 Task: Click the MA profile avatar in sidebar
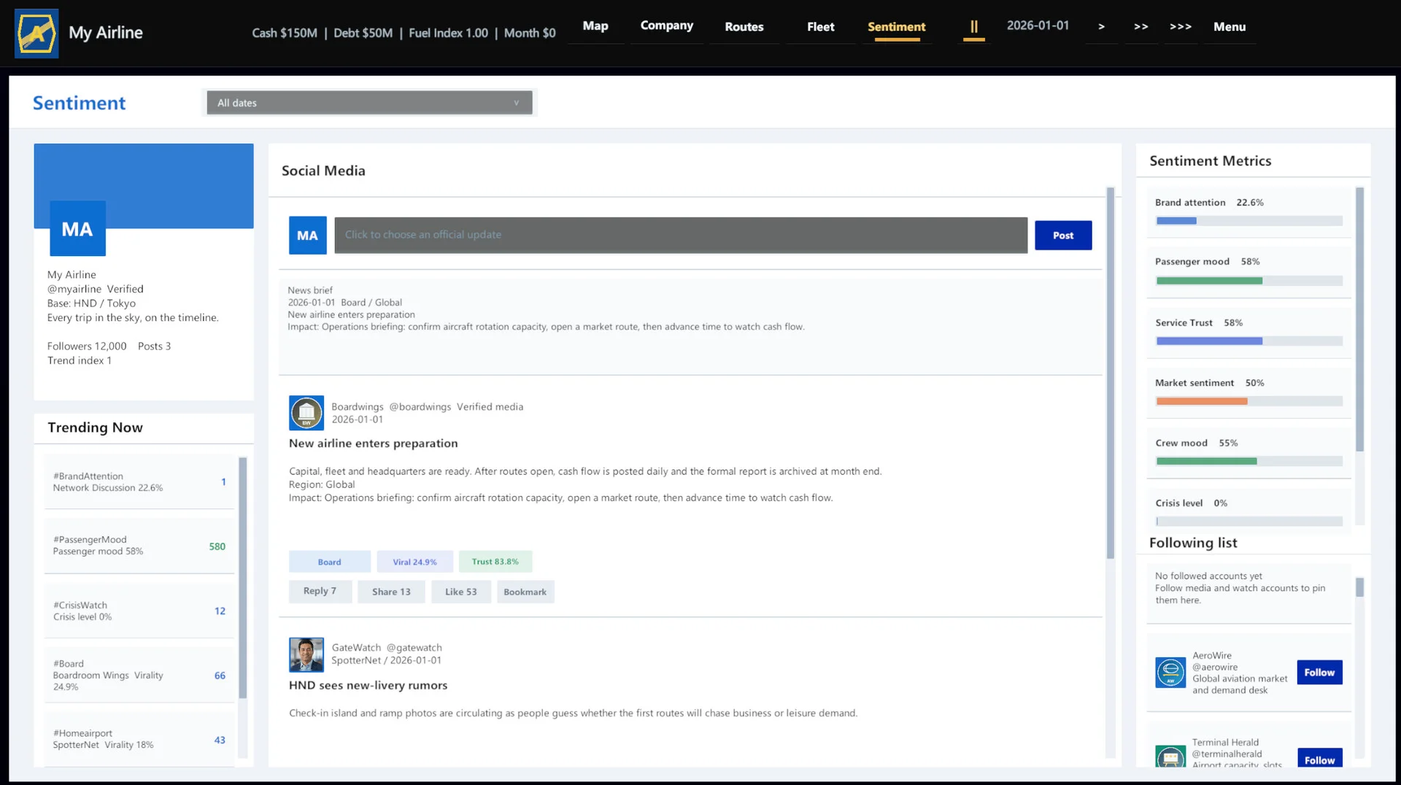coord(77,228)
